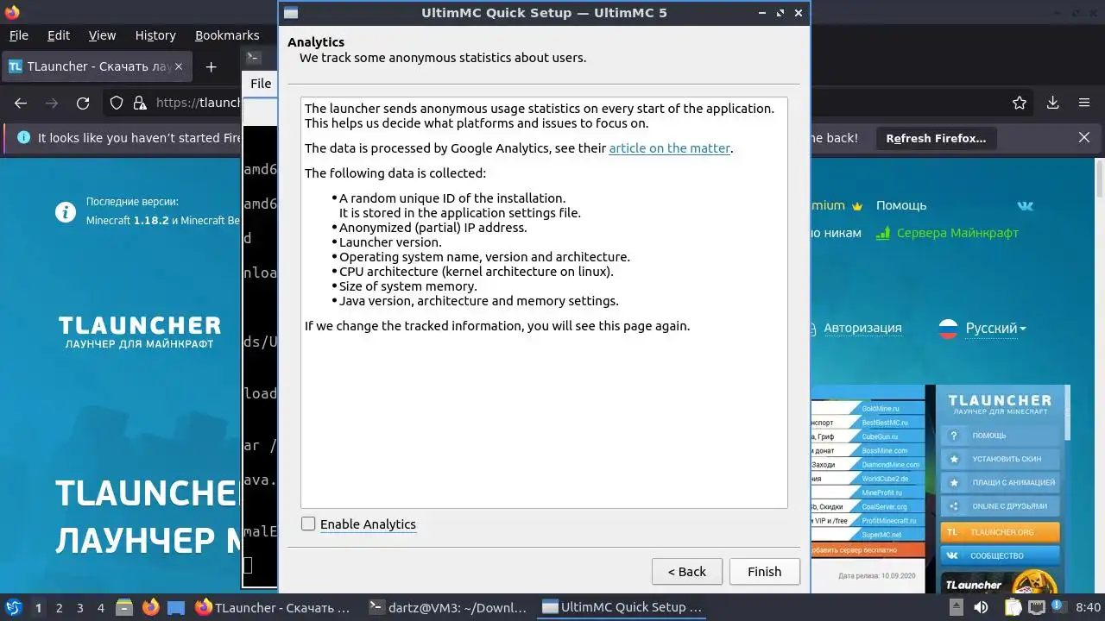
Task: Open Firefox History menu
Action: 155,35
